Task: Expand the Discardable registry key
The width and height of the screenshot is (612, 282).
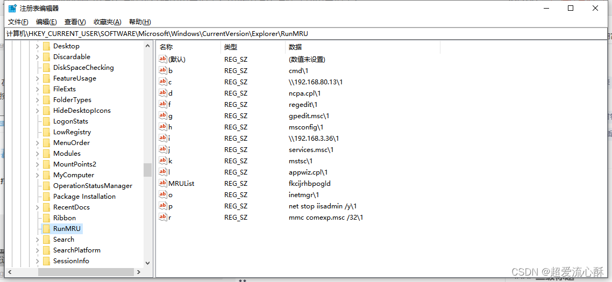Action: 38,57
